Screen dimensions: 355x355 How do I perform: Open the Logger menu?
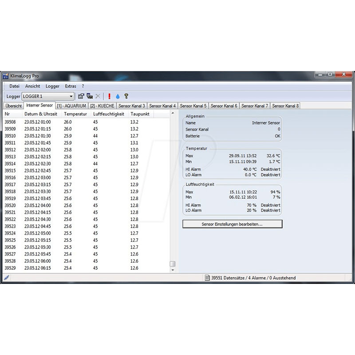point(52,86)
